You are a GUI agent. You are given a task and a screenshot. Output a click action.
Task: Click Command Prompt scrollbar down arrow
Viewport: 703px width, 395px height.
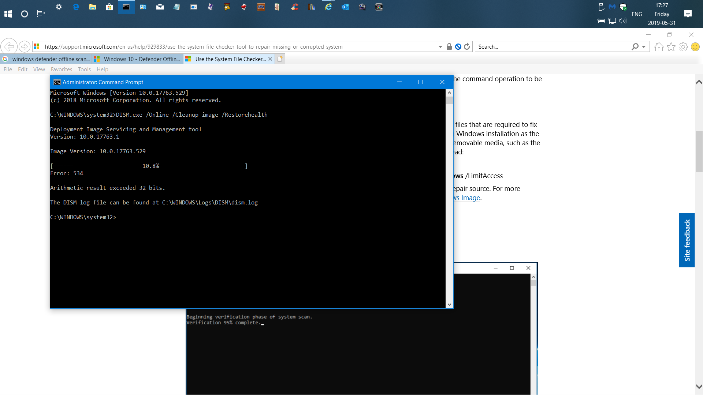tap(449, 304)
